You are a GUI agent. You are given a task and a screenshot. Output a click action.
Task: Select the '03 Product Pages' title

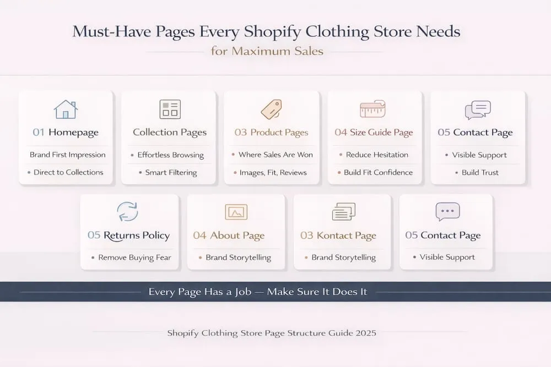(x=271, y=132)
